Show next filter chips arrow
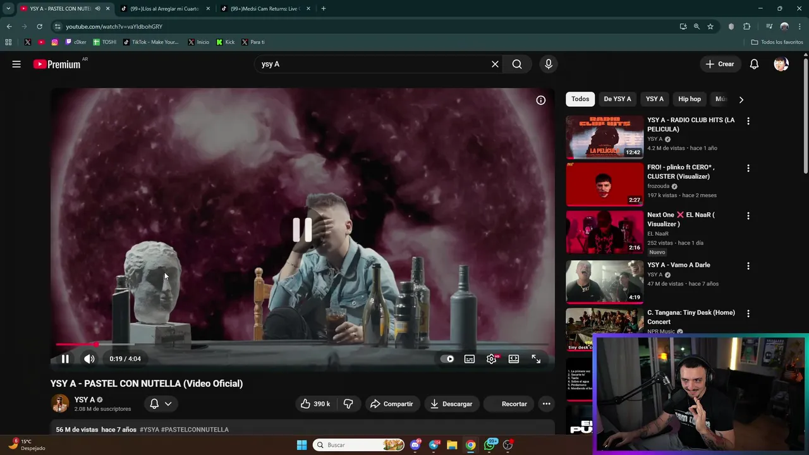 741,99
